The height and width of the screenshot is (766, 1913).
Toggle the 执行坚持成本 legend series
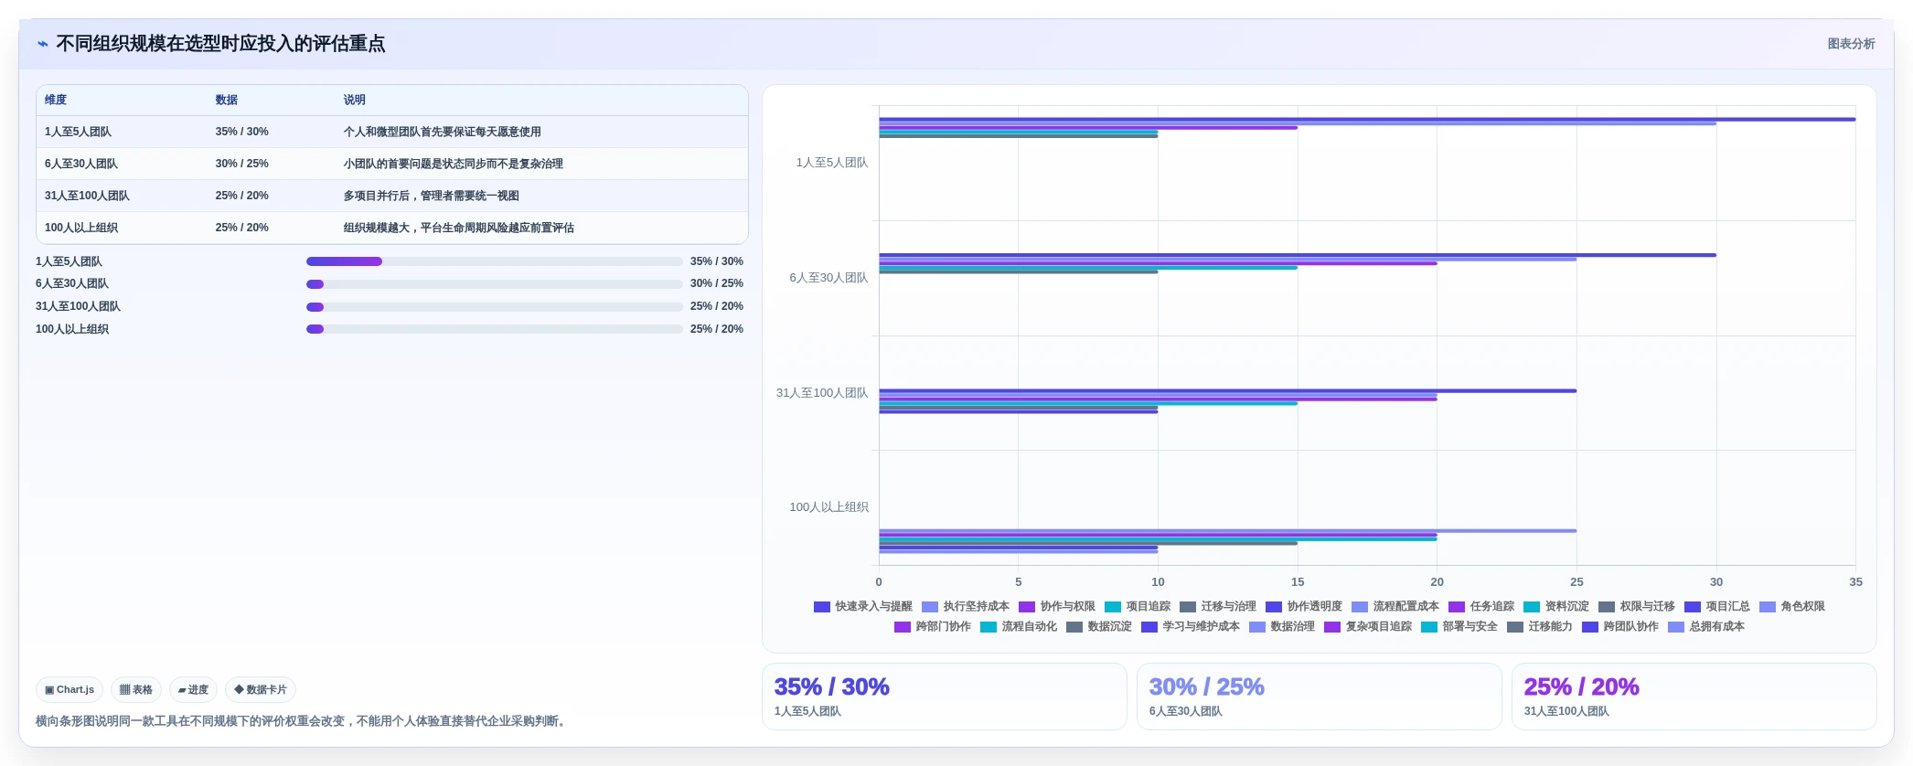966,607
